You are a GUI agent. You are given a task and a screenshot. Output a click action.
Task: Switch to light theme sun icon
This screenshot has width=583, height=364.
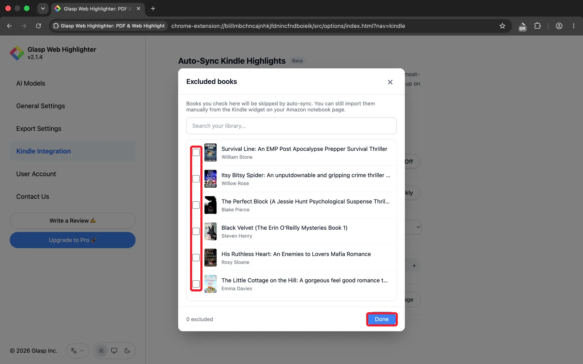pos(101,351)
